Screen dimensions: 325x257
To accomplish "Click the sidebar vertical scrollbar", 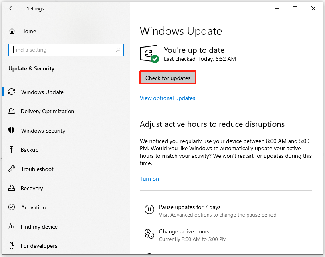I will (x=129, y=149).
